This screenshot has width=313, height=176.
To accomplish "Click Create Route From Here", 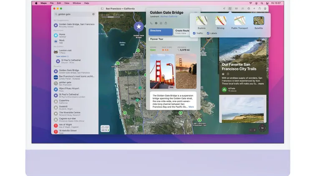I will (182, 32).
